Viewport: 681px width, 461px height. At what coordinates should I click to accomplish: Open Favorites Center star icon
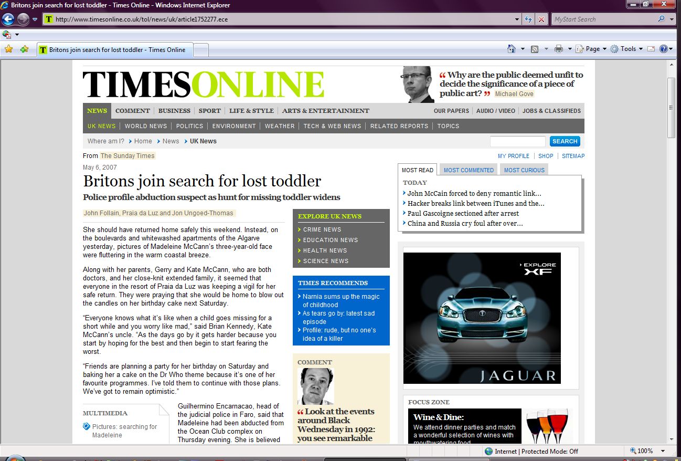(x=8, y=49)
